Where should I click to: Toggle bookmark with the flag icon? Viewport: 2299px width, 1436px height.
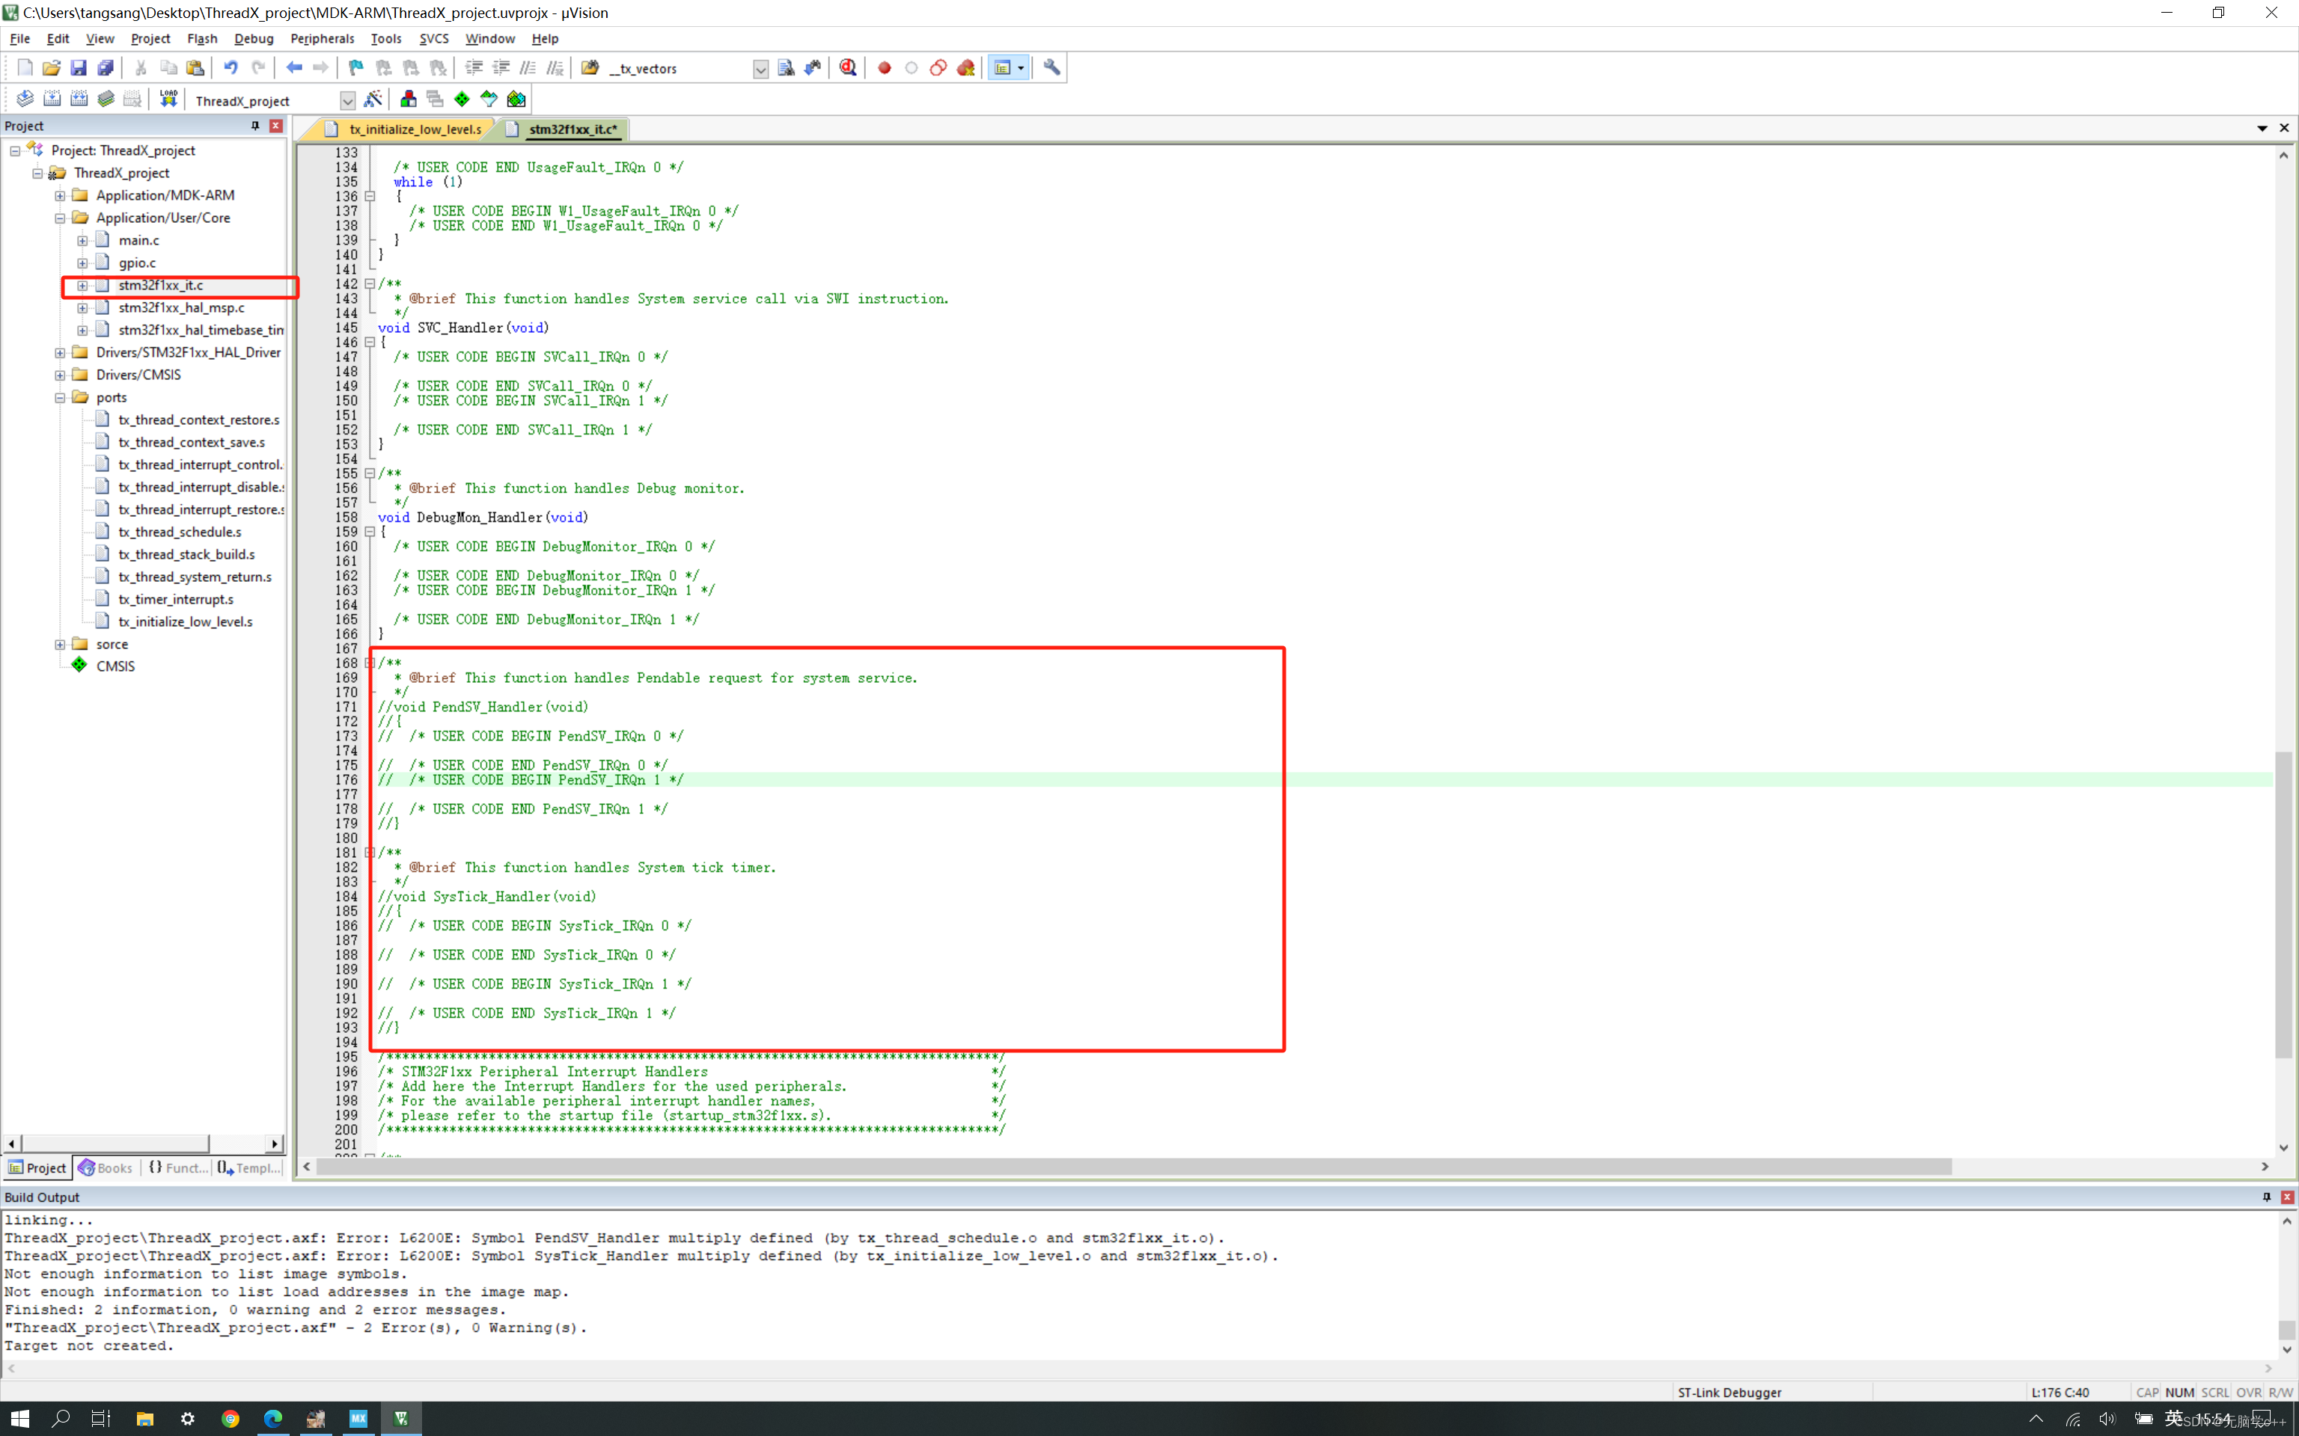pos(356,67)
